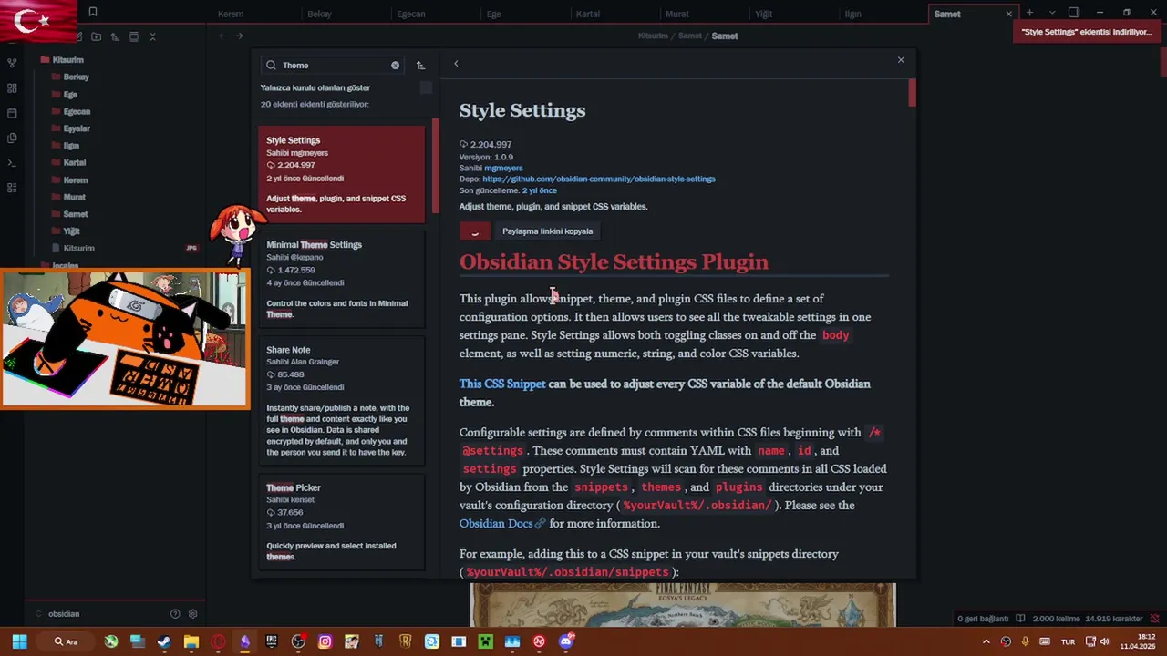Click auto-reveal file icon in explorer toolbar

point(134,36)
